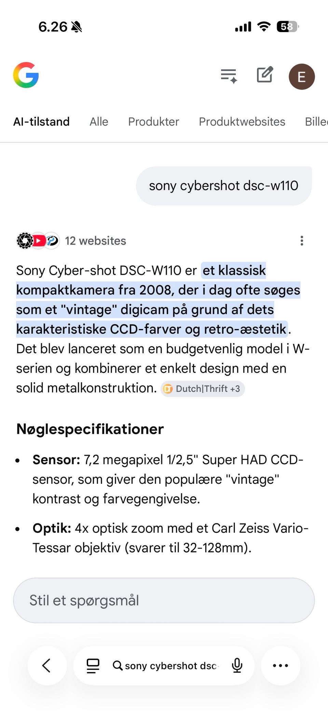Open the Billeder tab at the edge
Screen dimensions: 328x713
pos(316,122)
